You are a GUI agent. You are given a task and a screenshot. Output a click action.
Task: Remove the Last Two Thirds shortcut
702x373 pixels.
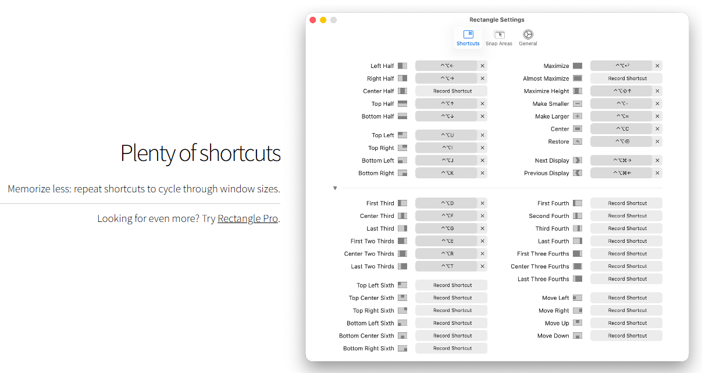(x=482, y=267)
